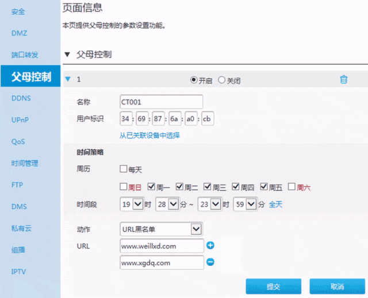Open DMZ in the sidebar
368x298 pixels.
tap(19, 33)
